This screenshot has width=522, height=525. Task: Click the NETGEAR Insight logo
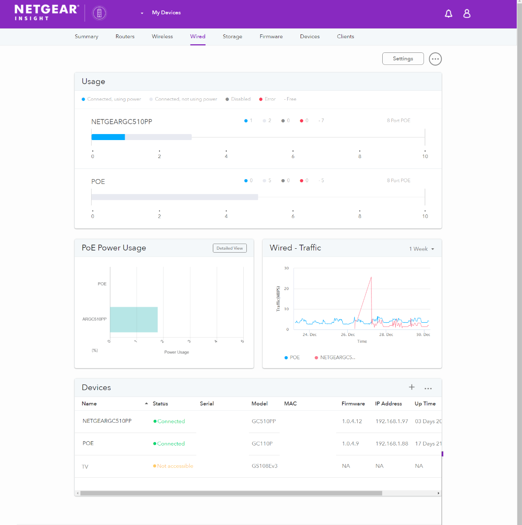coord(46,12)
